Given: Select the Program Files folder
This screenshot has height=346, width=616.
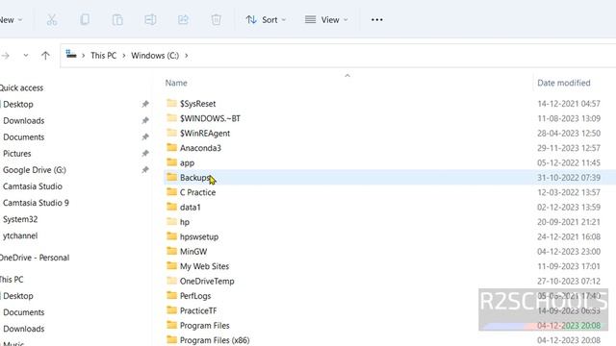Looking at the screenshot, I should point(198,325).
